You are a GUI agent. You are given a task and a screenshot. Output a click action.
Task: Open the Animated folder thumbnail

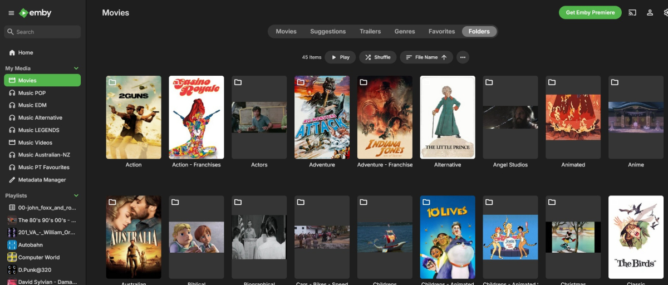(573, 117)
